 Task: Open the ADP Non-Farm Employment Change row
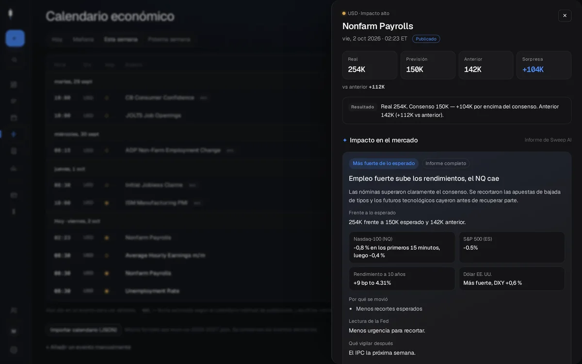[x=189, y=150]
